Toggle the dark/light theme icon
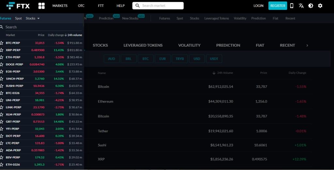 (311, 6)
